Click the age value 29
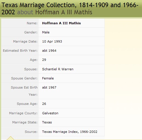The image size is (142, 140). coord(44,60)
